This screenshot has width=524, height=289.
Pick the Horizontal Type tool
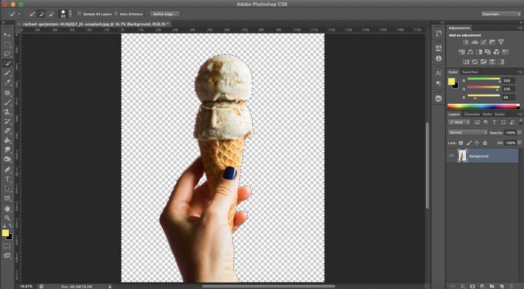click(x=7, y=179)
